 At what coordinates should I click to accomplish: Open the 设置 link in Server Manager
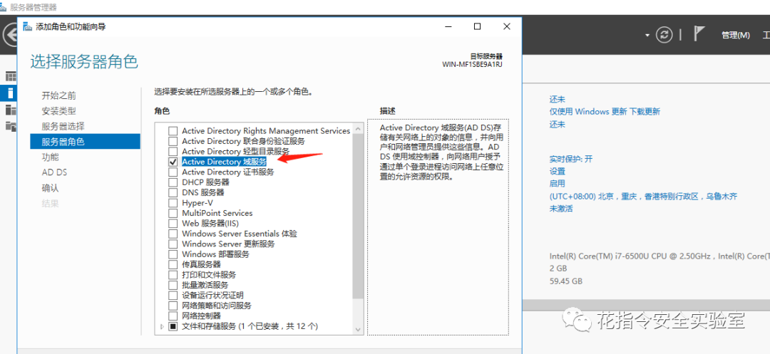558,172
